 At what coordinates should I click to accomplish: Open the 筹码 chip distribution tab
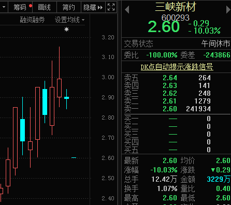tap(20, 7)
